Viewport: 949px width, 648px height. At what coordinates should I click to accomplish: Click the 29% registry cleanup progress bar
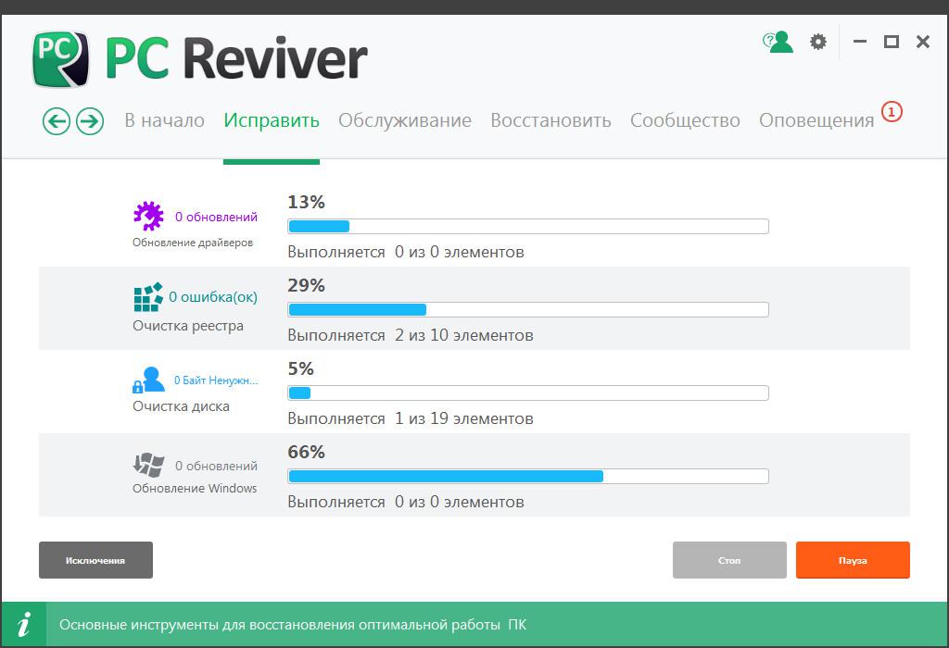pos(528,310)
